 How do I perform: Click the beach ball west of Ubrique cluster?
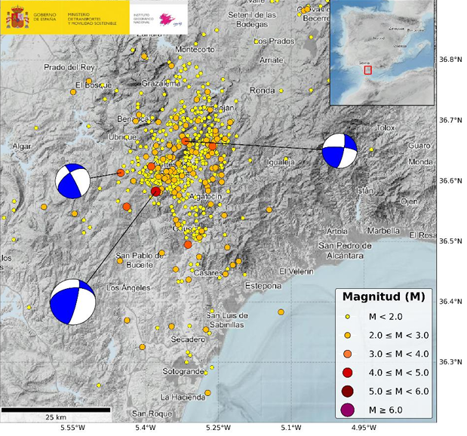72,181
